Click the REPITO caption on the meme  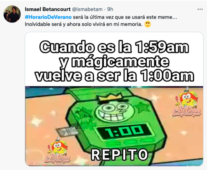[120, 155]
